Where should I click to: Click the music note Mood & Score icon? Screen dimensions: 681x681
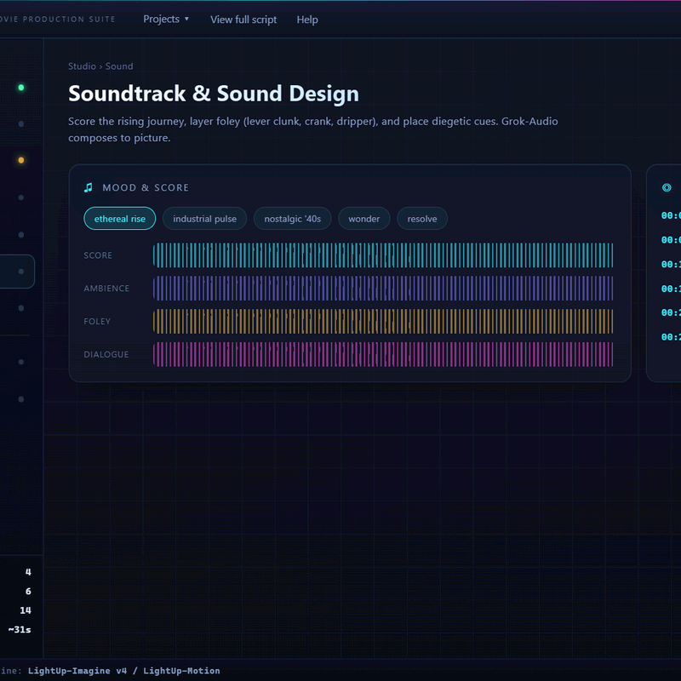[89, 187]
